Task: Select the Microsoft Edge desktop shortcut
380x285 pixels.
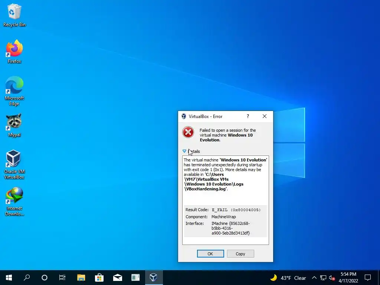Action: [x=14, y=91]
